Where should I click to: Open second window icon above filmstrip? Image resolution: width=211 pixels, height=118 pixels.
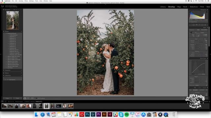6,102
